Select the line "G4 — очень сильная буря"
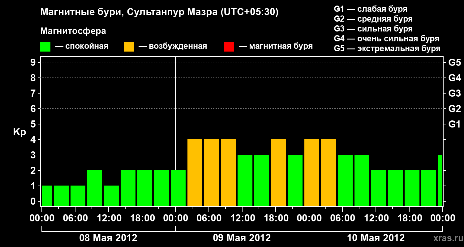The height and width of the screenshot is (247, 464). pos(387,39)
